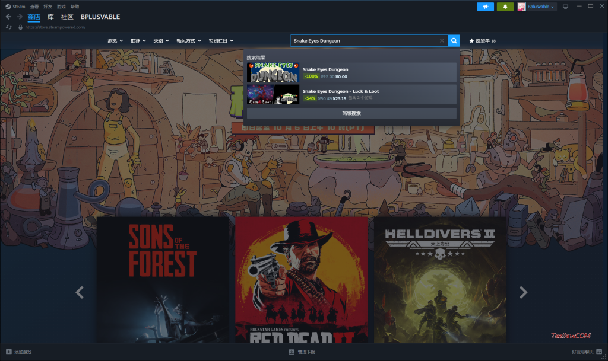Click the blue announcements megaphone icon

[485, 7]
